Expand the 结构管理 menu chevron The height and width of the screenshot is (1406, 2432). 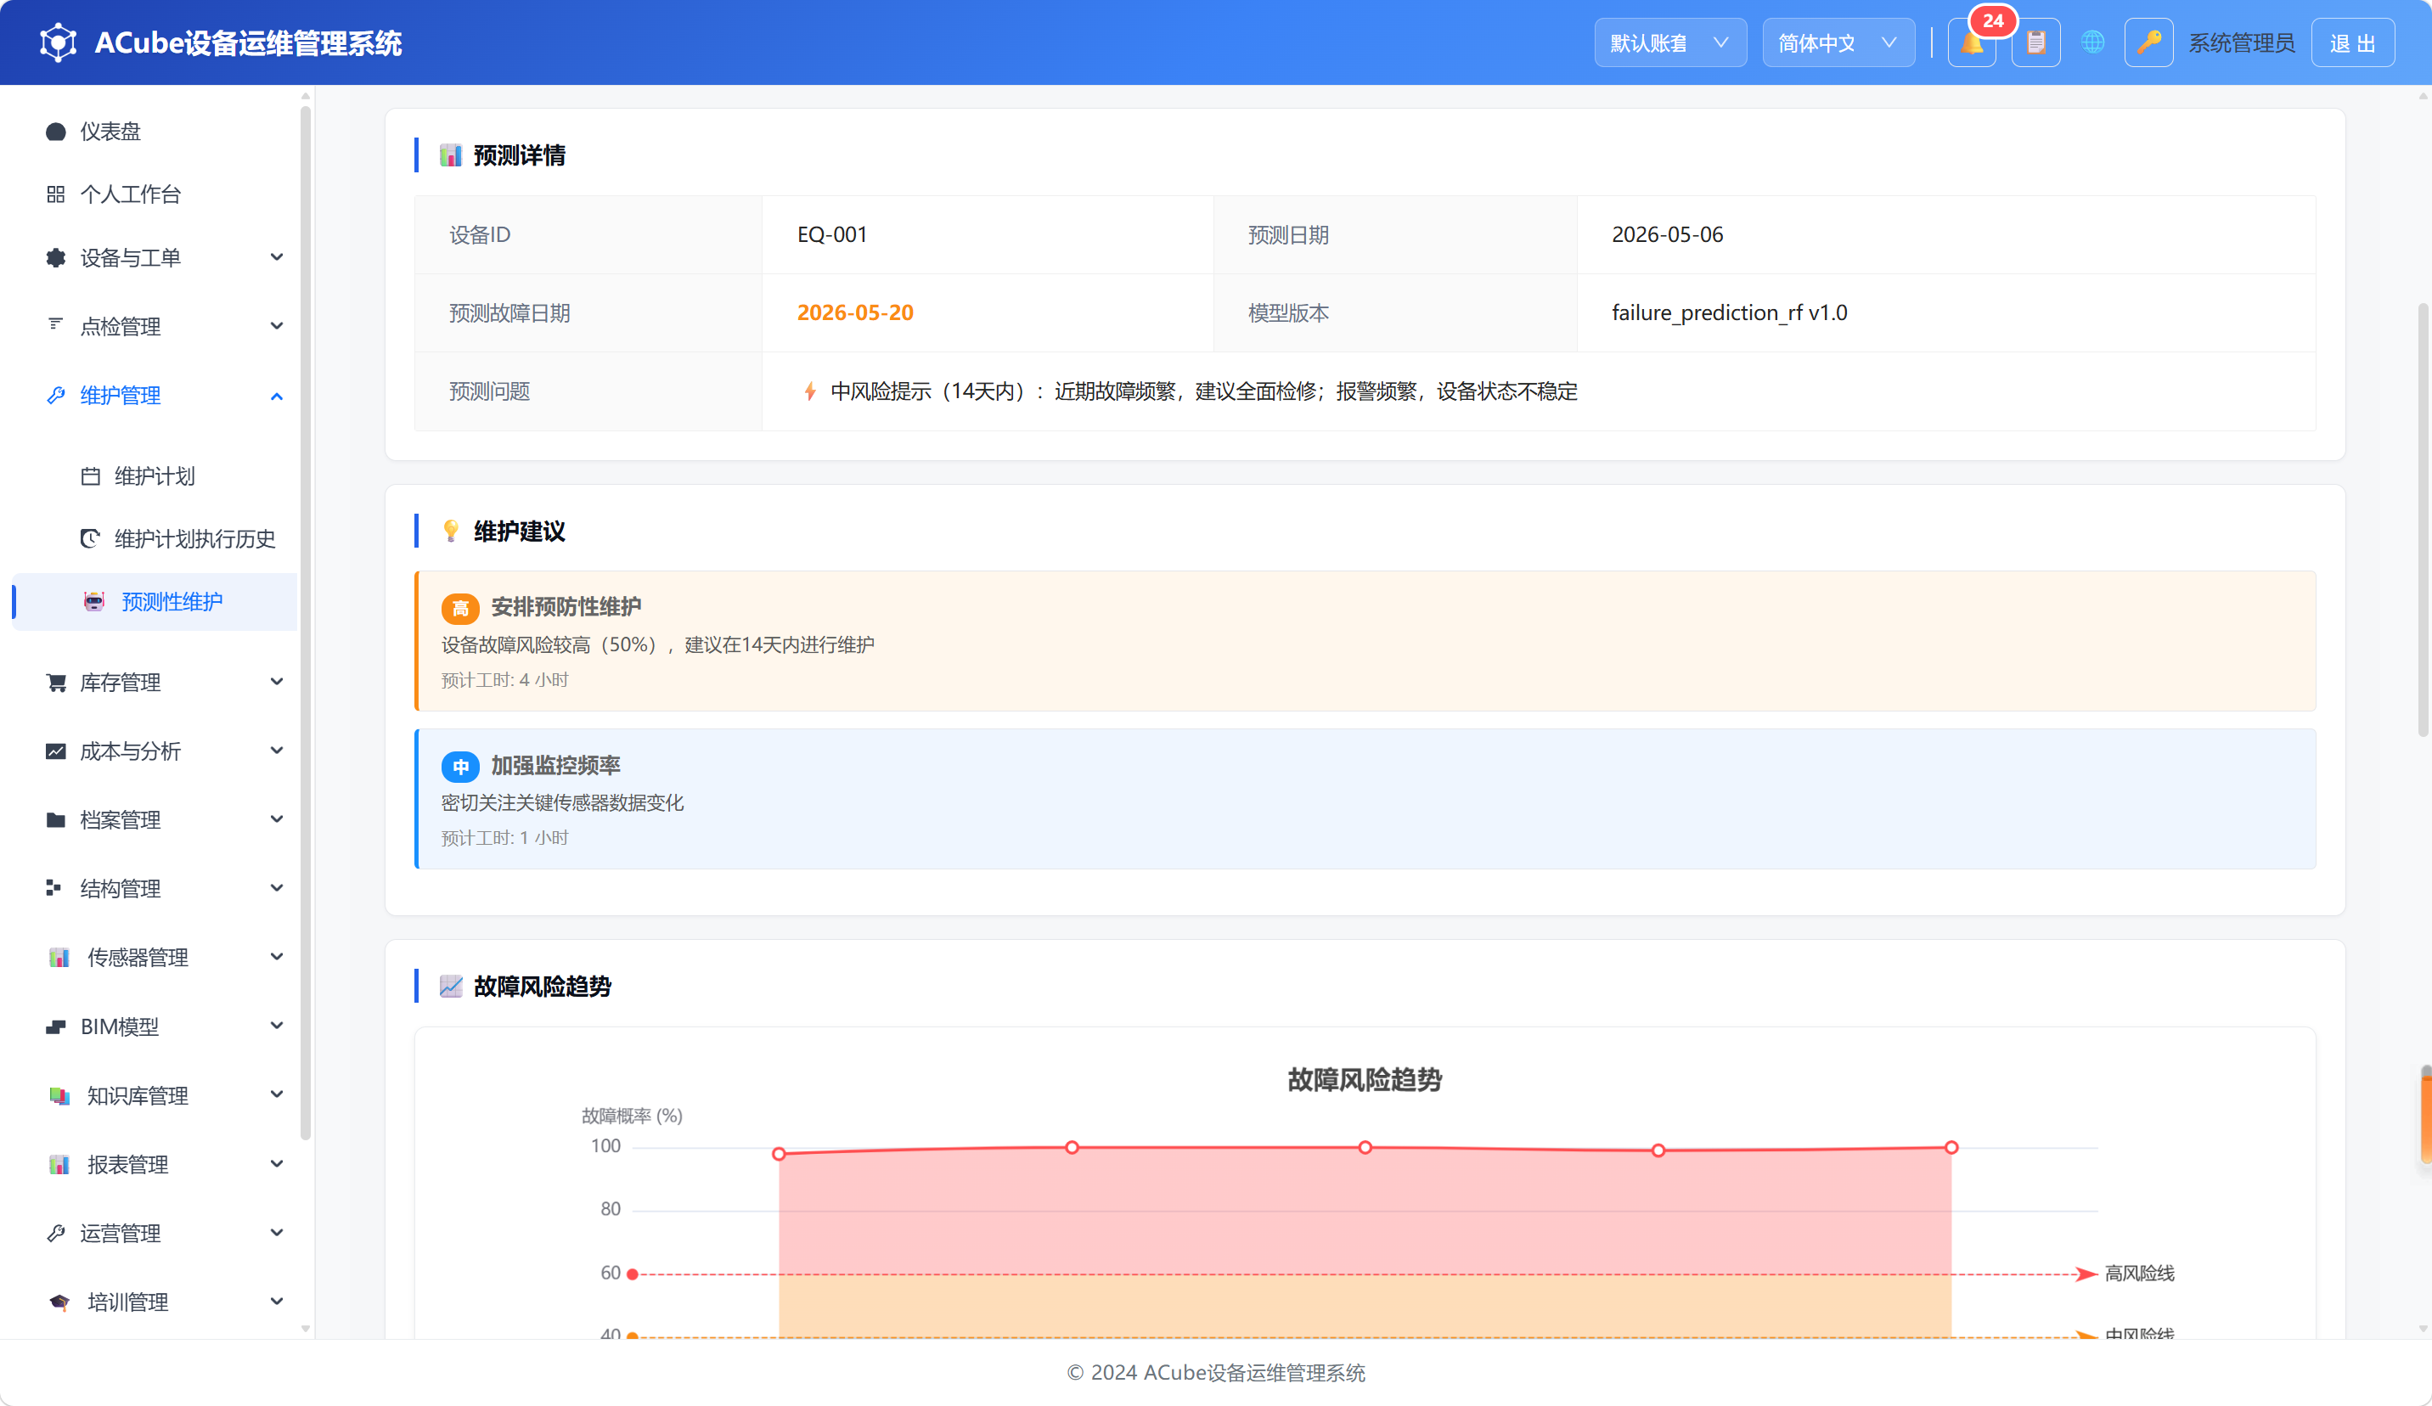277,888
